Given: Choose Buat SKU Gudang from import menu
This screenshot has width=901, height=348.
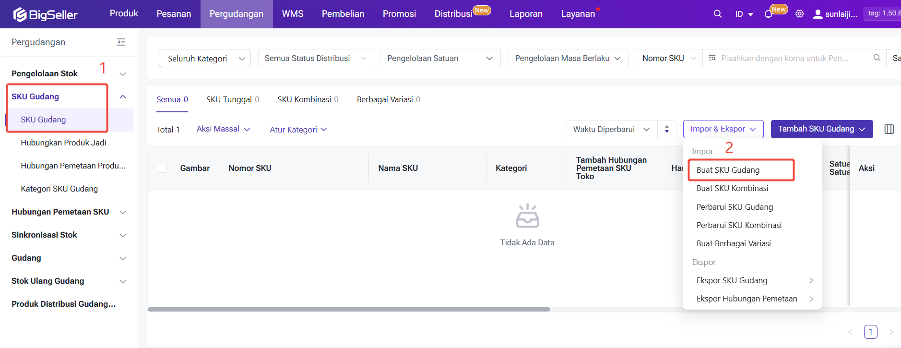Looking at the screenshot, I should tap(728, 170).
